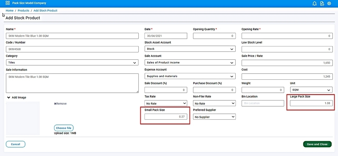Click the Bin Location field
The image size is (338, 156).
point(263,103)
